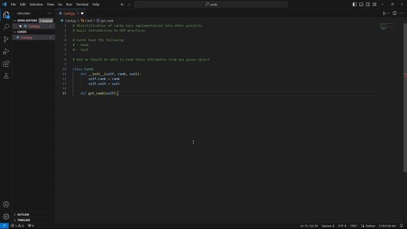
Task: Go back with the navigation arrow
Action: click(x=122, y=4)
